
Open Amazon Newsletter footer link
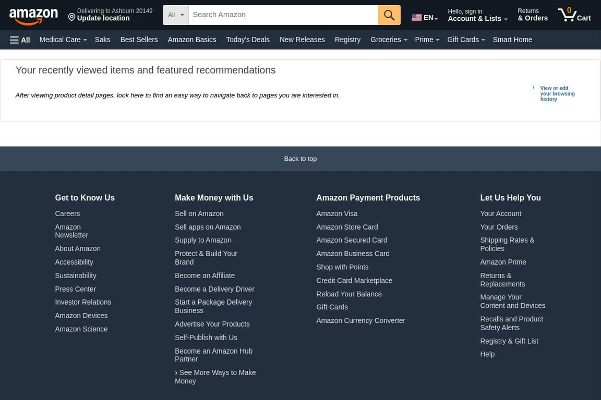71,231
